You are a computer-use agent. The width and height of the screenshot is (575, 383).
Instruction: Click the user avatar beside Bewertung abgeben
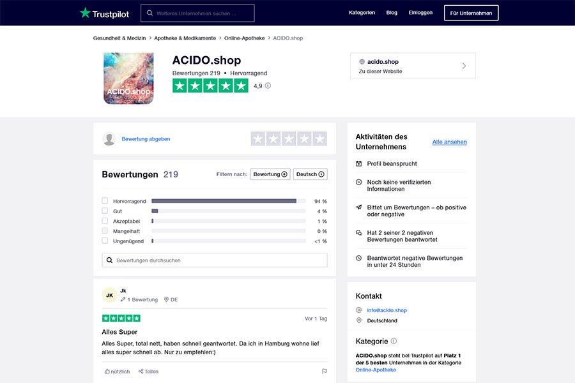click(109, 139)
